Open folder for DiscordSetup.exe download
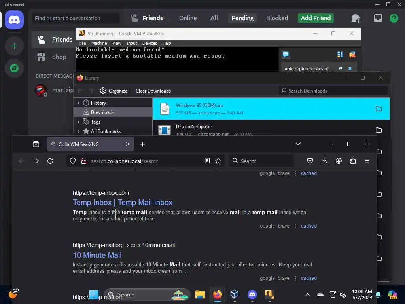The height and width of the screenshot is (304, 405). tap(379, 130)
